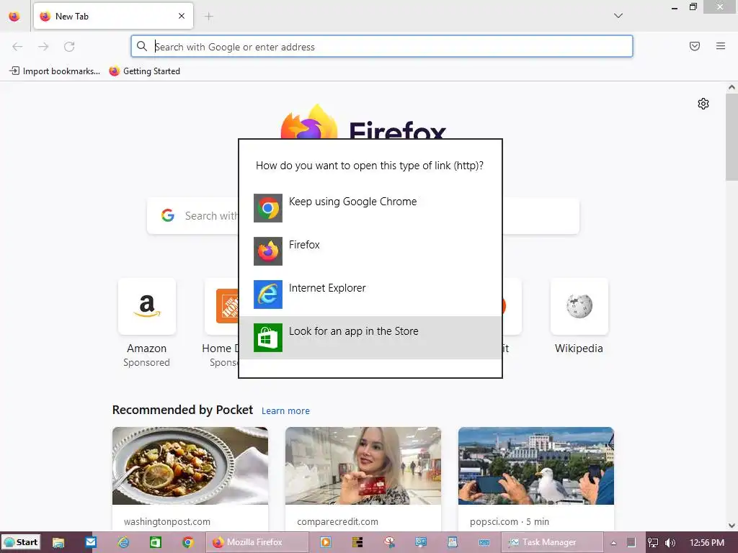Launch Google Chrome from taskbar
This screenshot has height=553, width=738.
188,542
